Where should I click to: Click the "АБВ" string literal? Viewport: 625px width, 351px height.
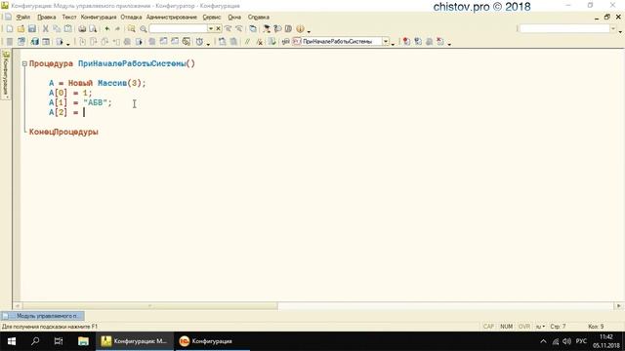(96, 102)
